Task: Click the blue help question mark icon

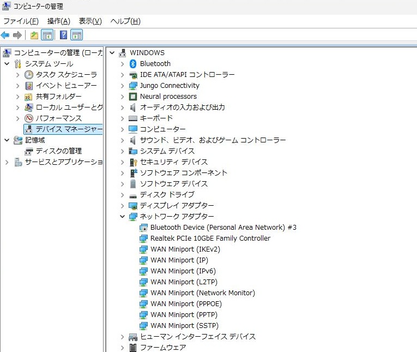Action: tap(64, 35)
